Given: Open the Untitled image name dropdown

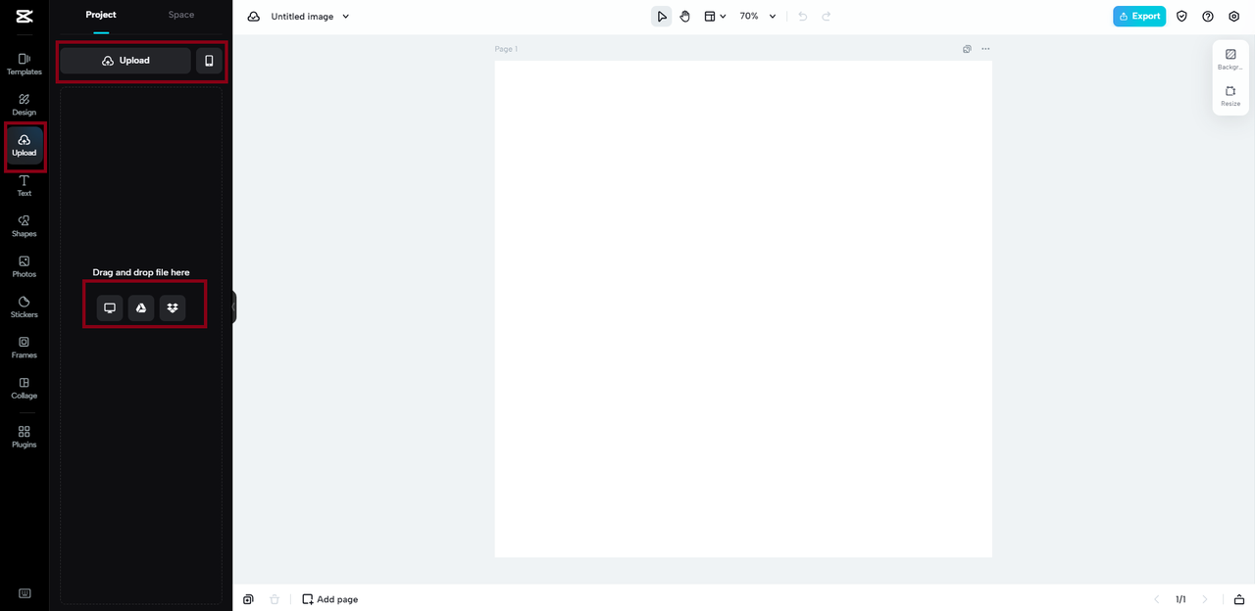Looking at the screenshot, I should pos(311,17).
